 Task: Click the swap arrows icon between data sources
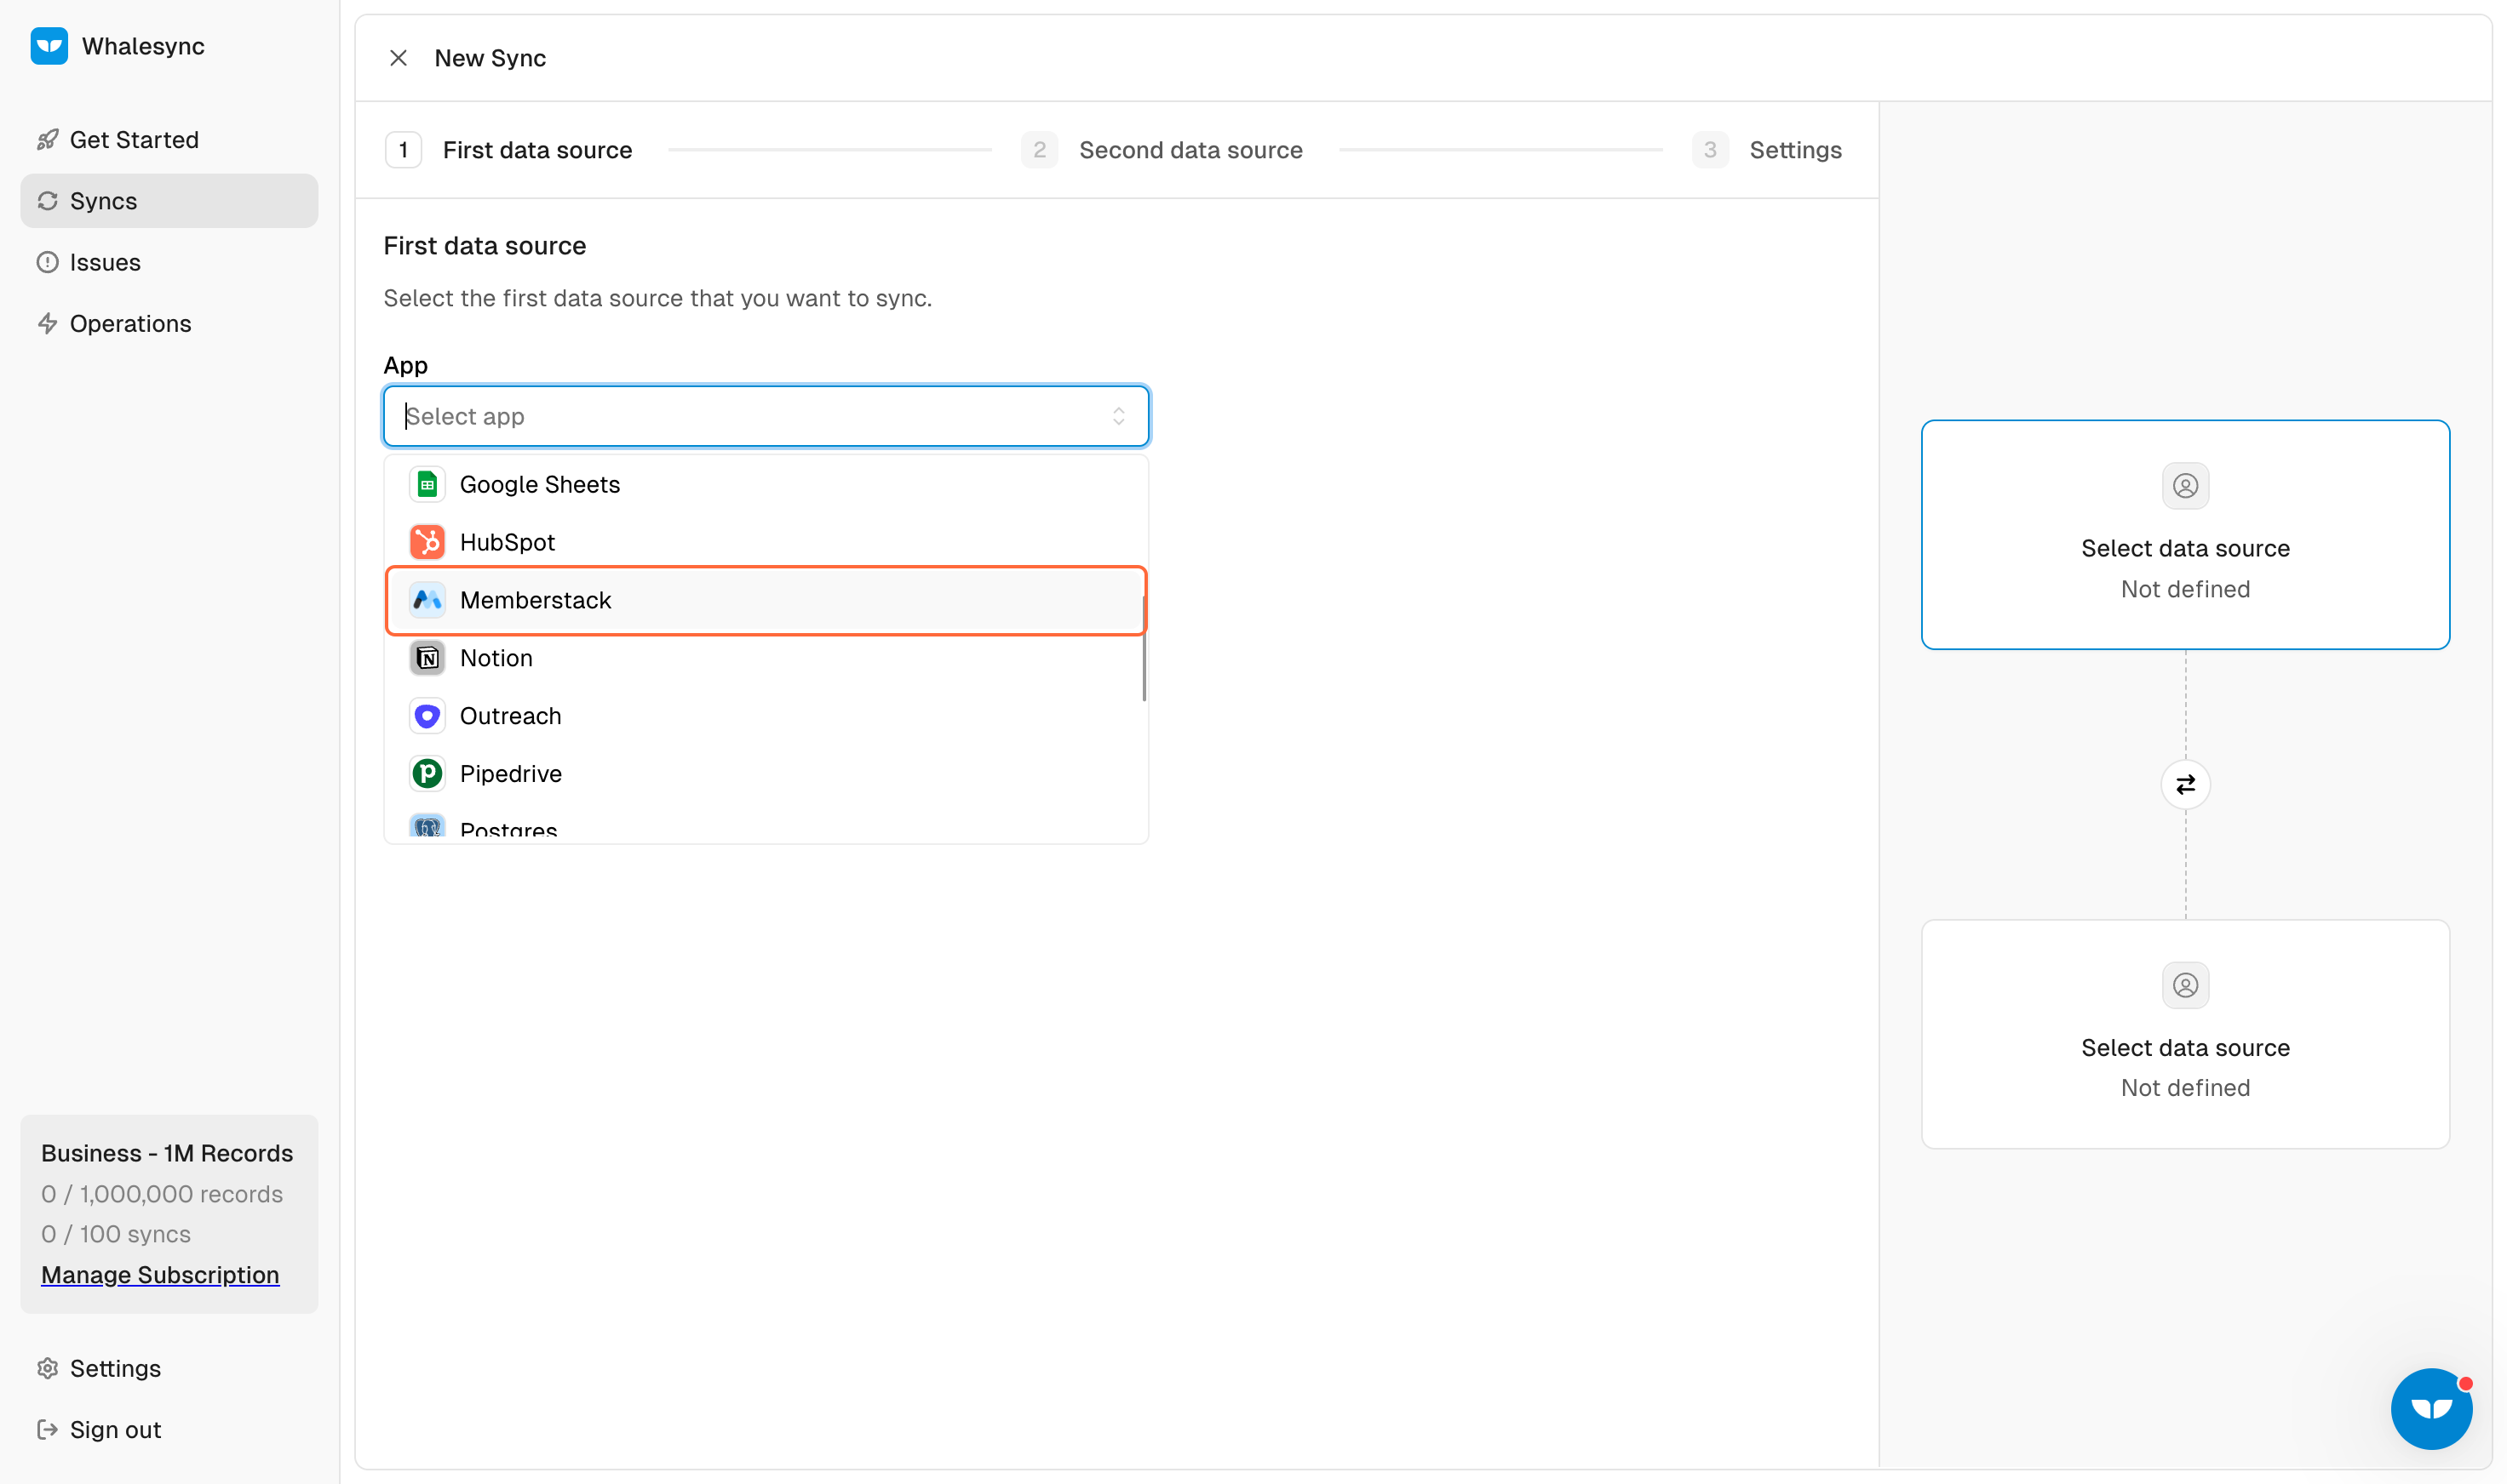coord(2185,785)
